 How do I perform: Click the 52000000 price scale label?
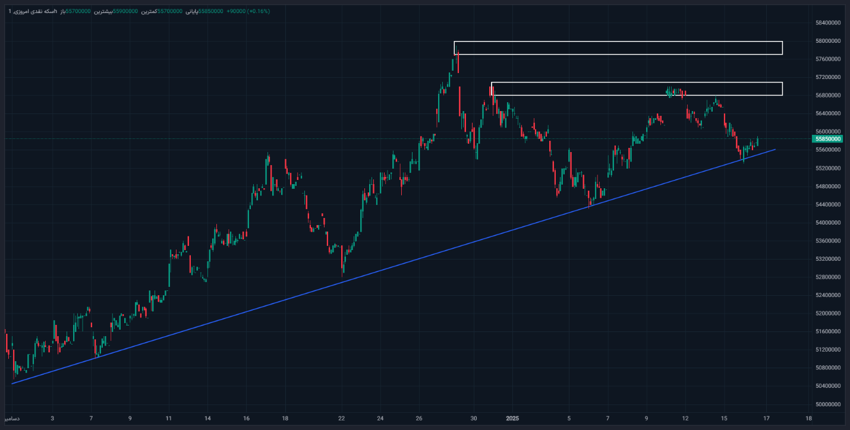point(828,314)
